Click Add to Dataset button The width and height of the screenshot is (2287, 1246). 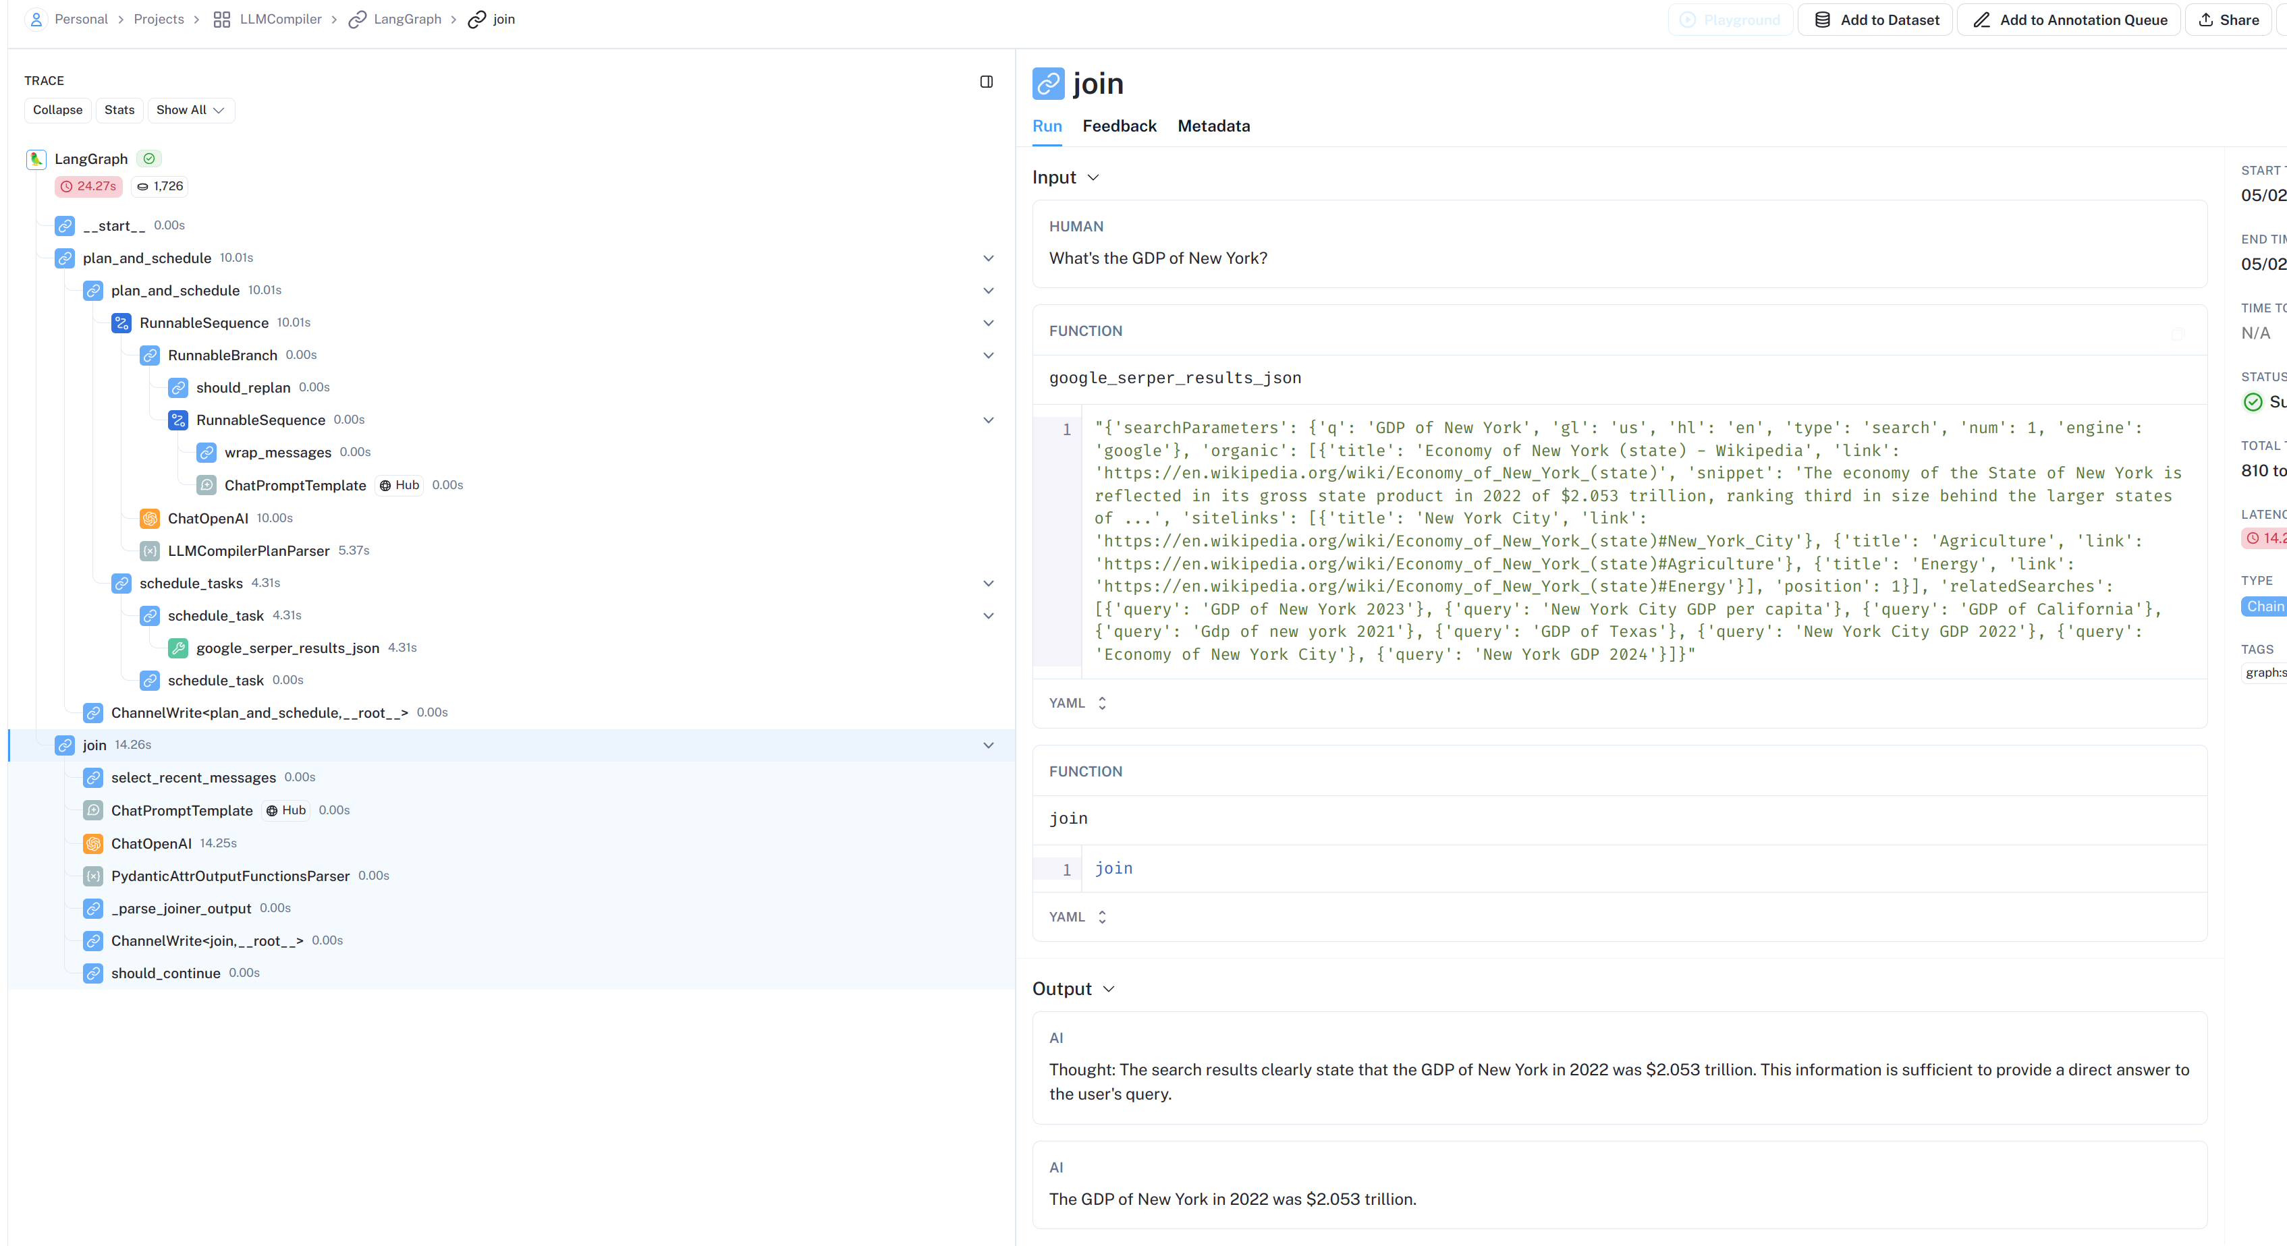pos(1875,20)
